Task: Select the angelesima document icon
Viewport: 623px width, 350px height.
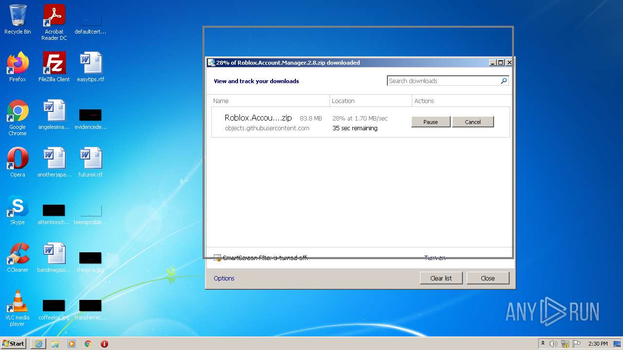Action: coord(54,115)
